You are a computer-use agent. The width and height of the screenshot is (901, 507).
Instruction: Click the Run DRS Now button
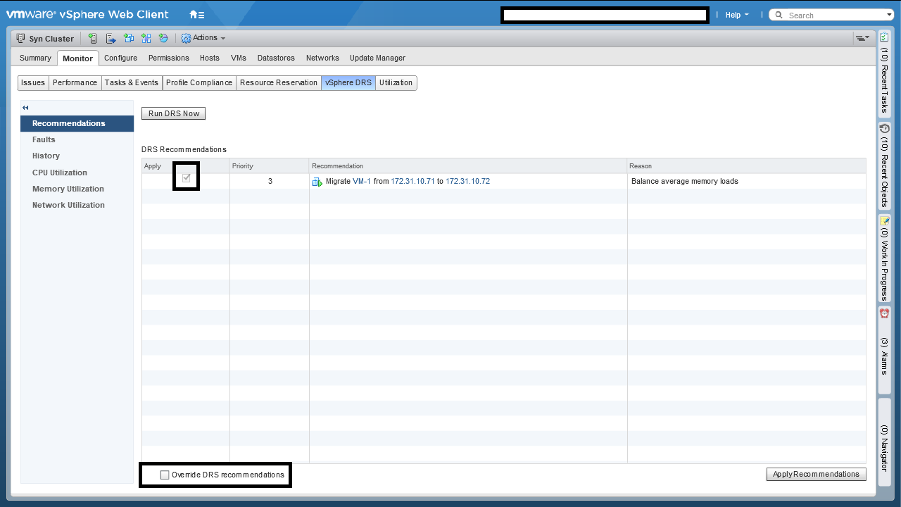[173, 113]
